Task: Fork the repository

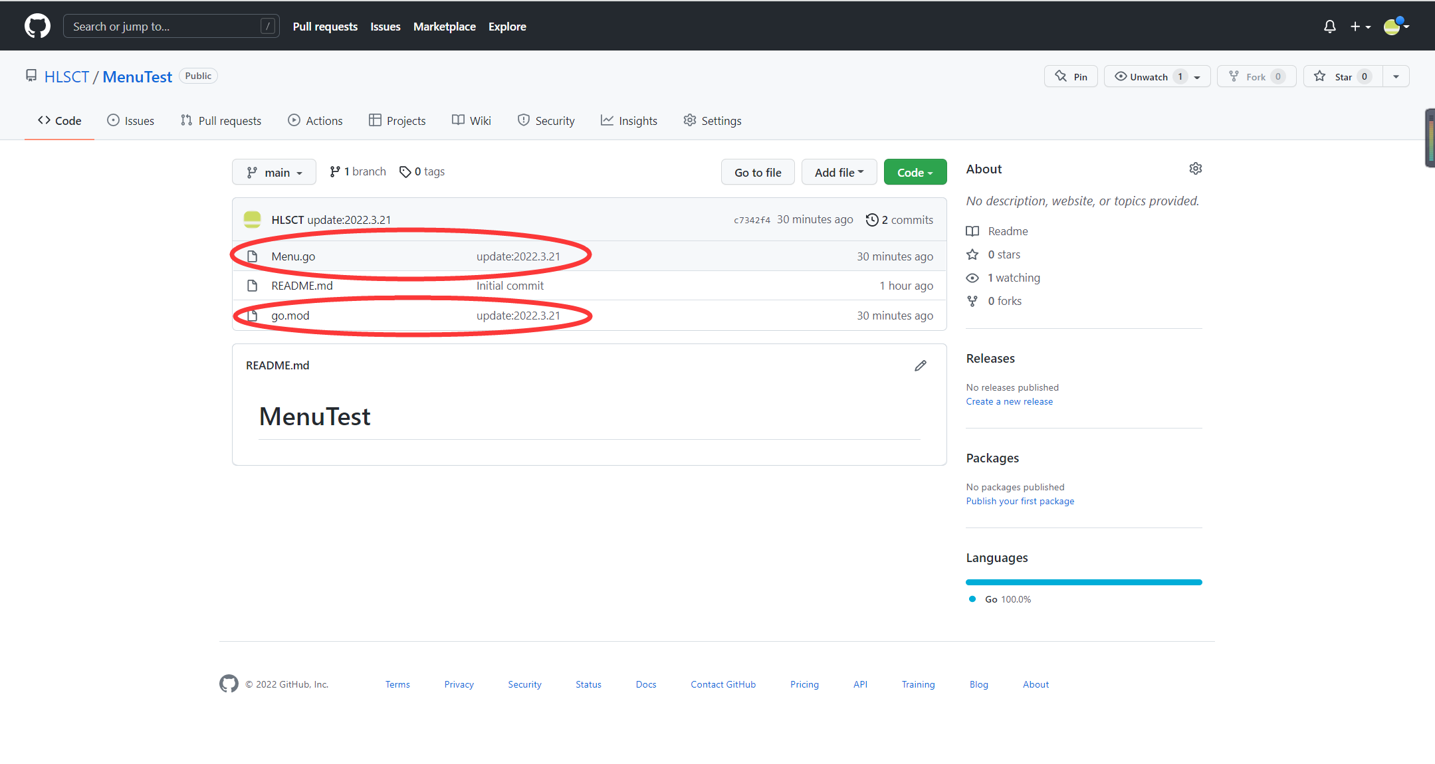Action: point(1256,76)
